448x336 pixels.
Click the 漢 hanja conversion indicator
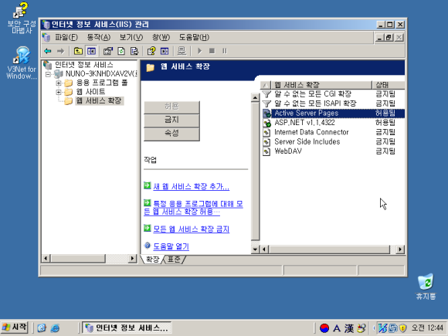point(349,328)
